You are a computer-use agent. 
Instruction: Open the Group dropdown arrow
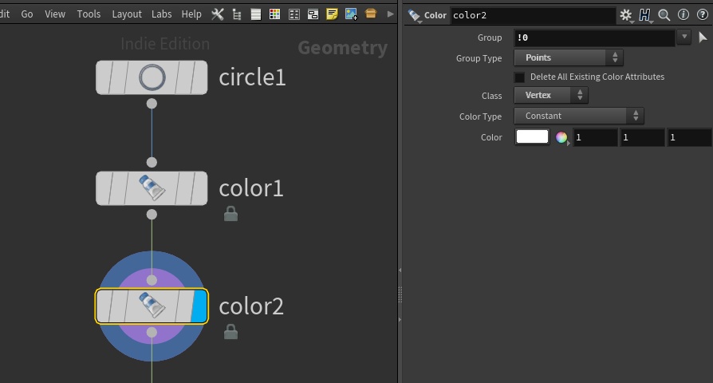pos(684,37)
